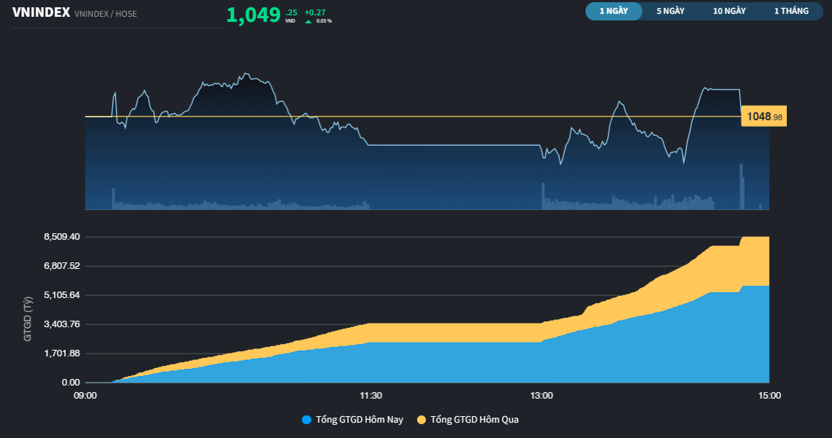832x438 pixels.
Task: Select the 1 NGÀY time range tab
Action: (613, 11)
